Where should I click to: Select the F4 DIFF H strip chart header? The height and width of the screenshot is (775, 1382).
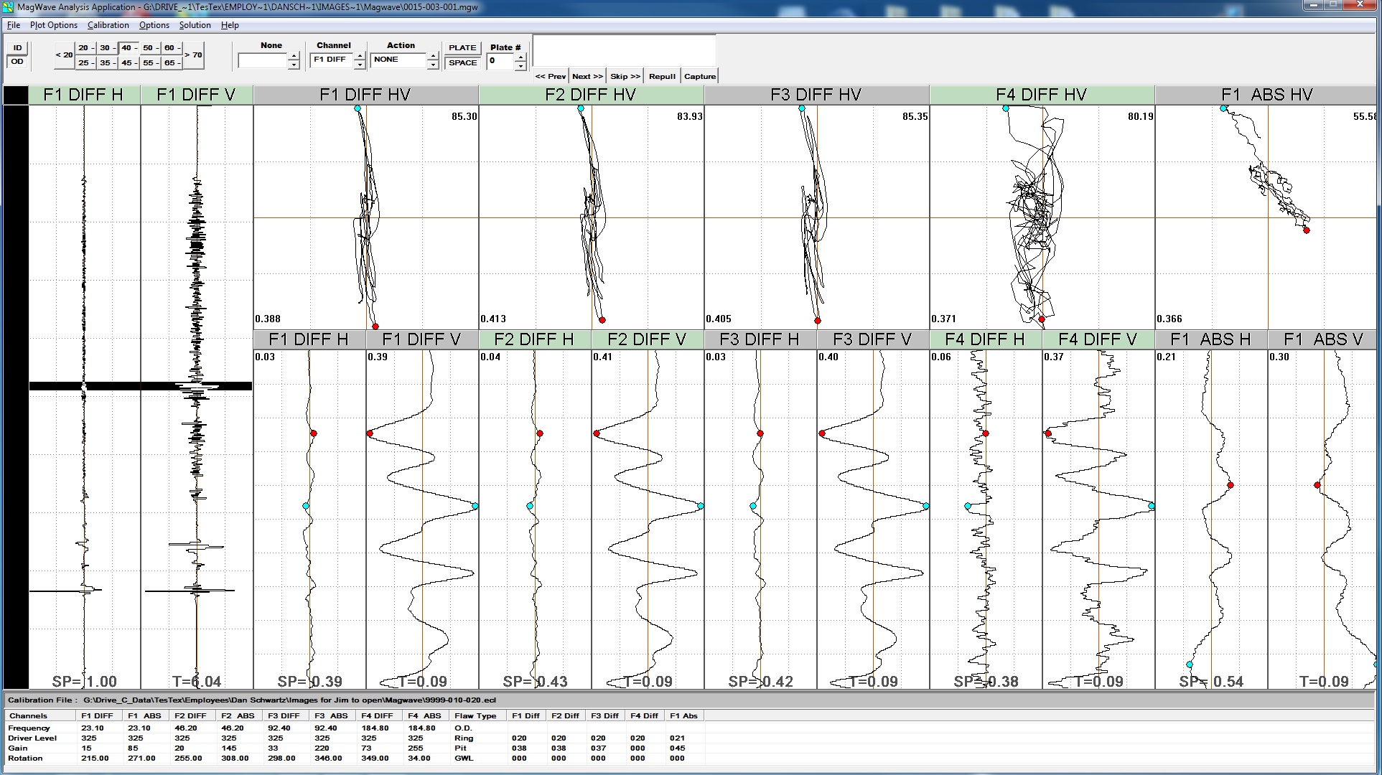(986, 339)
